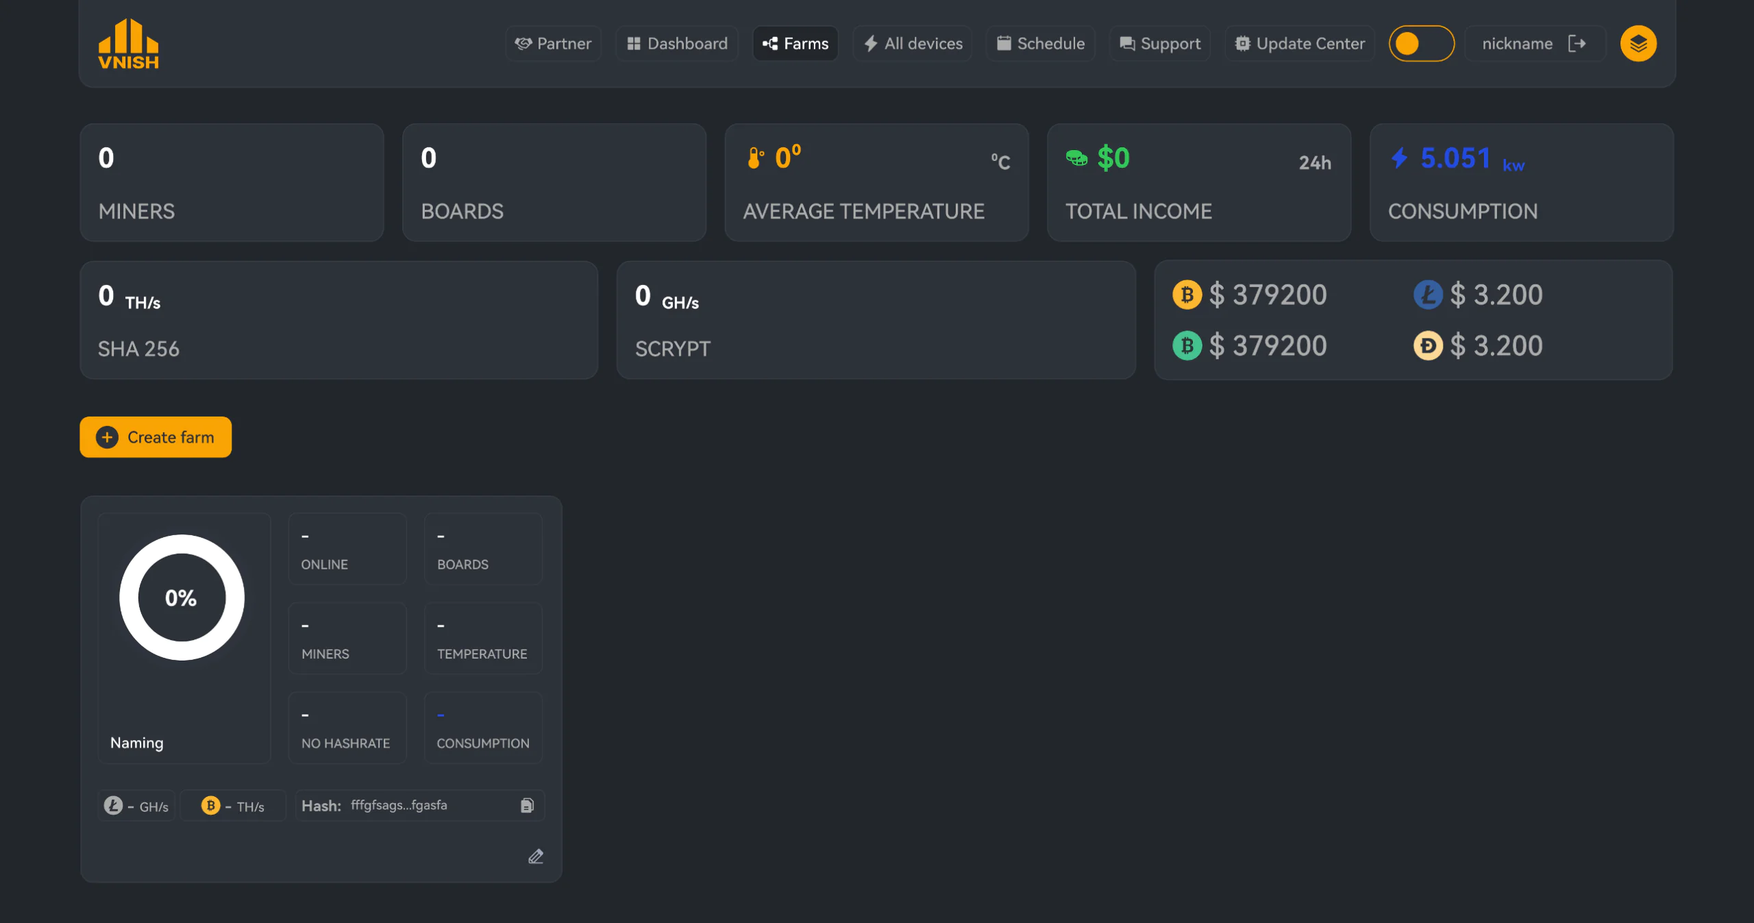Go to the Dashboard page
1754x923 pixels.
click(x=677, y=44)
